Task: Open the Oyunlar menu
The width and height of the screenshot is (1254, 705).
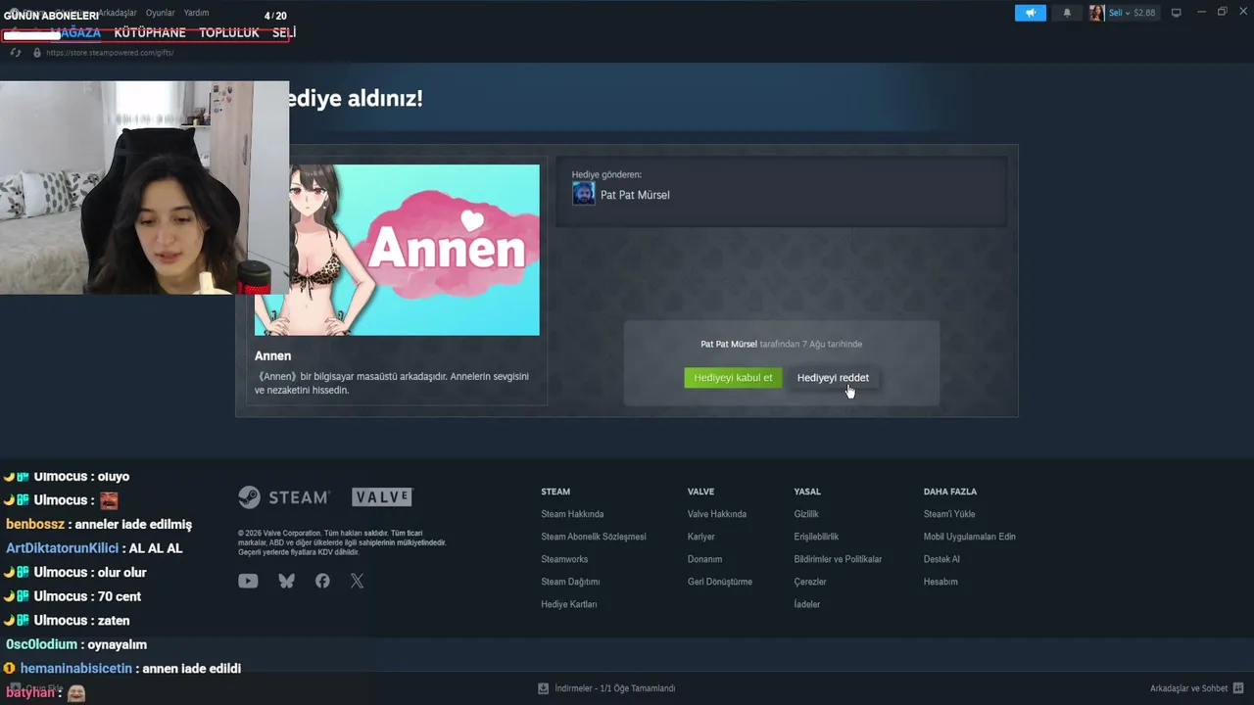Action: [160, 13]
